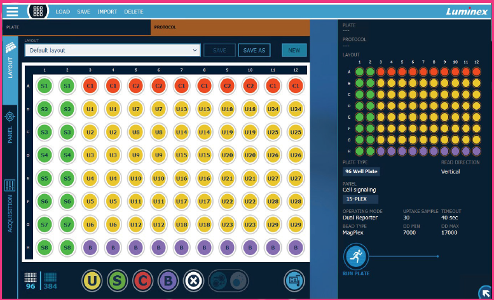Click the plate grid icon in header

pos(38,11)
